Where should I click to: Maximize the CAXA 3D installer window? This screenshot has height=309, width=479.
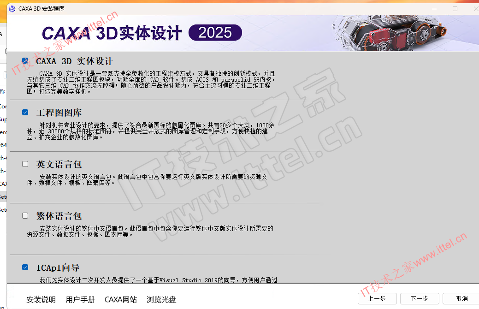click(455, 9)
